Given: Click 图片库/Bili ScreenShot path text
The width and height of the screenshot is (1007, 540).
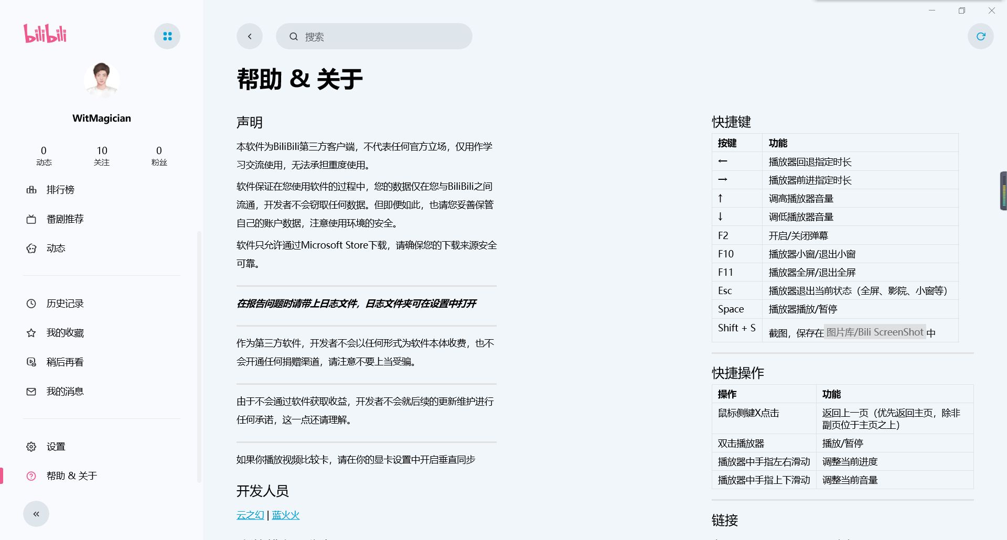Looking at the screenshot, I should tap(875, 332).
